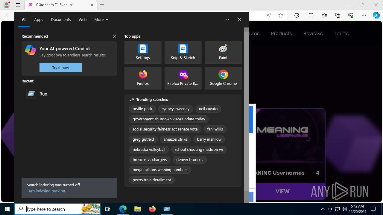Screen dimensions: 383x215
Task: Search trending amazon strike
Action: [175, 139]
